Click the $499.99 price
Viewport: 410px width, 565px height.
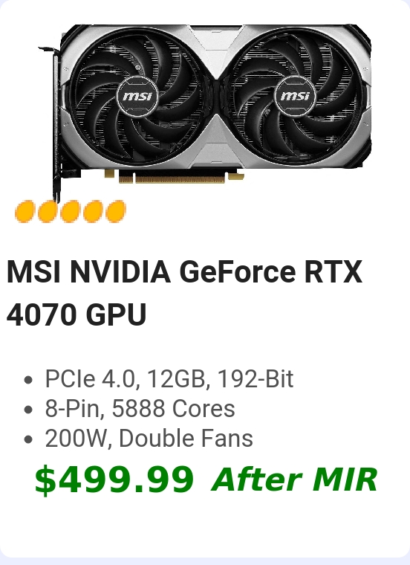coord(114,480)
